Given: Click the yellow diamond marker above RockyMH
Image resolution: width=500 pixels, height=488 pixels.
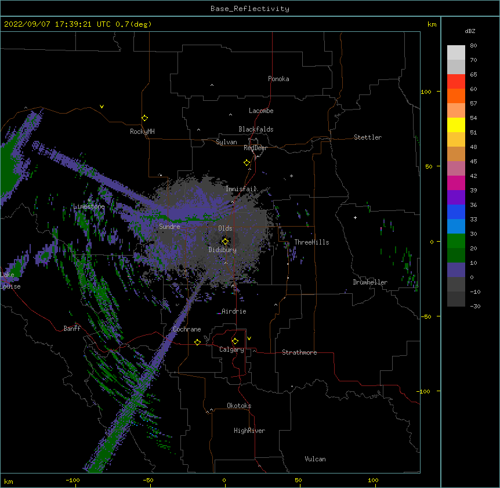Looking at the screenshot, I should (145, 118).
